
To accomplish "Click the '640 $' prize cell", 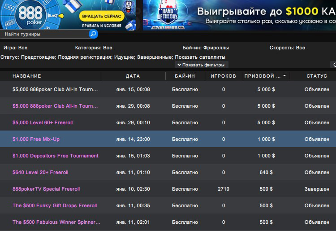I will point(266,172).
